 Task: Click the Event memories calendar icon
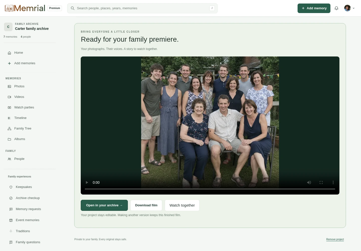(x=11, y=220)
